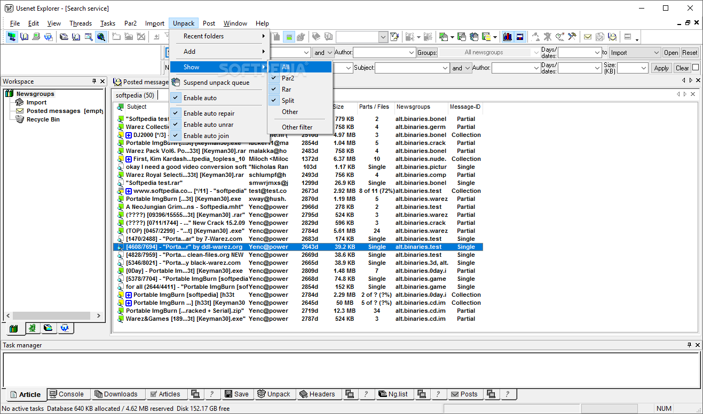Uncheck Par2 in the Show submenu

(300, 78)
